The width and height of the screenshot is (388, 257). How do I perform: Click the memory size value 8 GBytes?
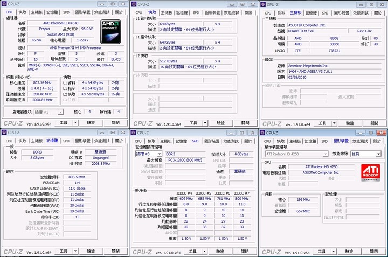coord(37,158)
